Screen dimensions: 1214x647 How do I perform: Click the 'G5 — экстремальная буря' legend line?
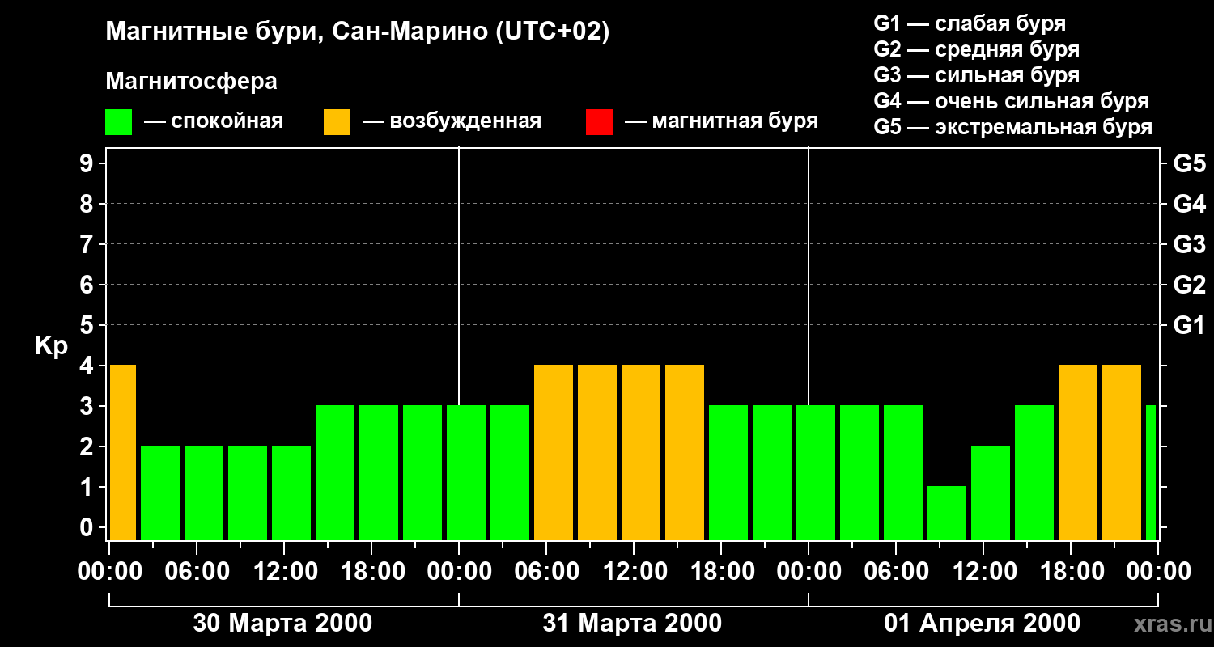(1012, 127)
